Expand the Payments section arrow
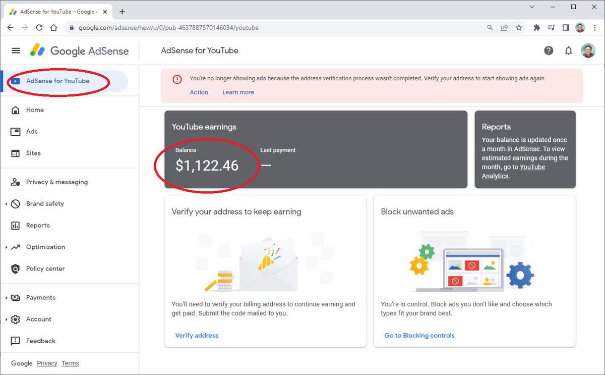Viewport: 605px width, 375px height. (x=6, y=298)
